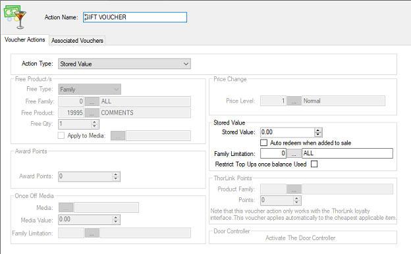The image size is (411, 254).
Task: Click the Stored Value amount field
Action: (288, 132)
